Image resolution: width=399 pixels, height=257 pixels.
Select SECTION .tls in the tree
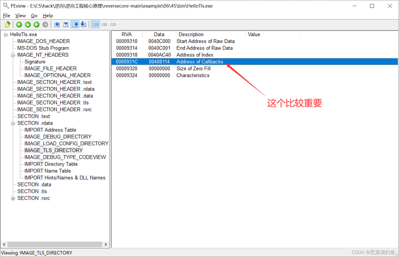tap(32, 191)
